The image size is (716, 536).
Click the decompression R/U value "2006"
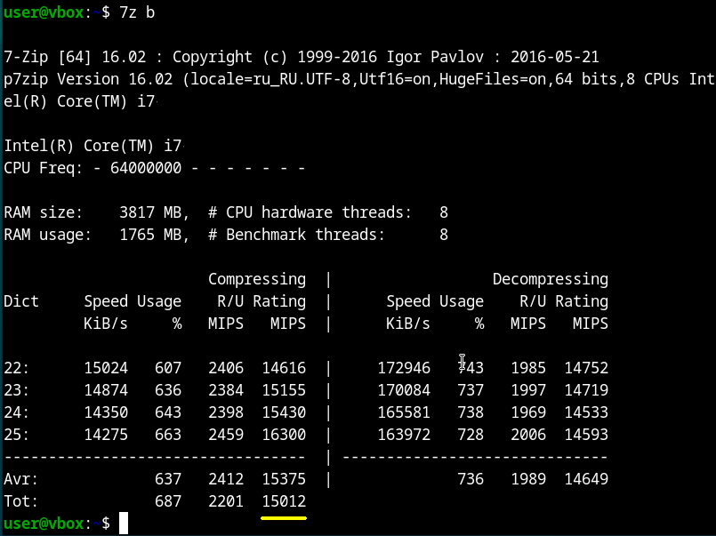click(528, 435)
